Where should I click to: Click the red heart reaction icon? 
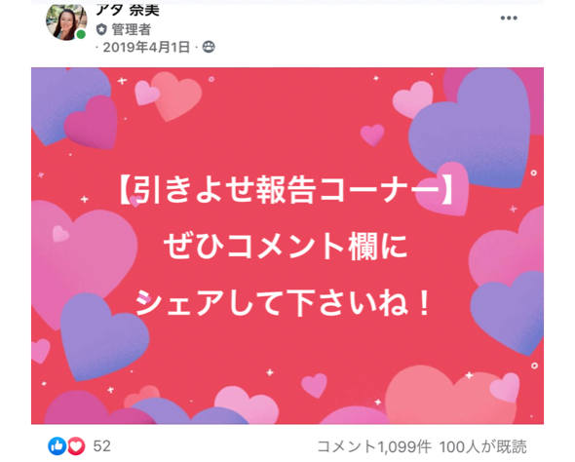pos(76,446)
